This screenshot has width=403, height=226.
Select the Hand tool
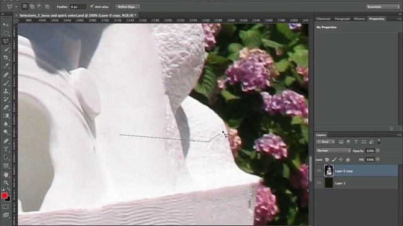point(6,175)
